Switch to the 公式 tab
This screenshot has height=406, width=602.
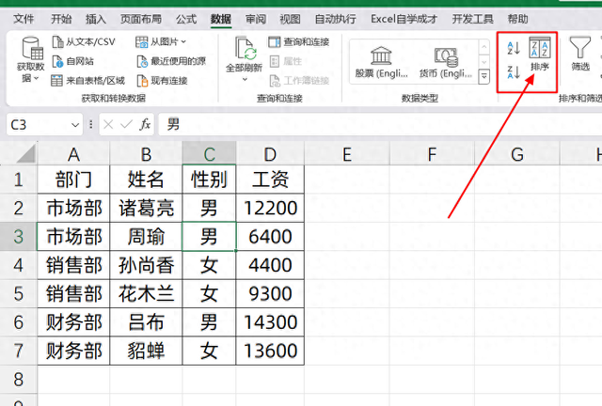186,19
